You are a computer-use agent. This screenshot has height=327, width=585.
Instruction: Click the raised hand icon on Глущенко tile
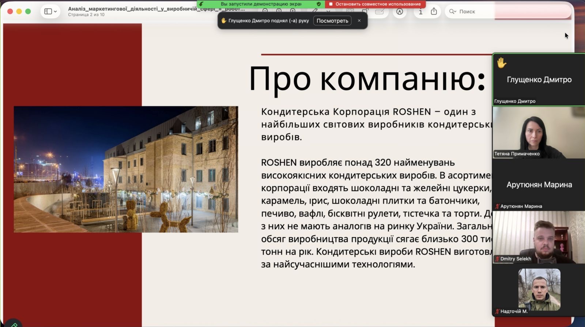(501, 63)
